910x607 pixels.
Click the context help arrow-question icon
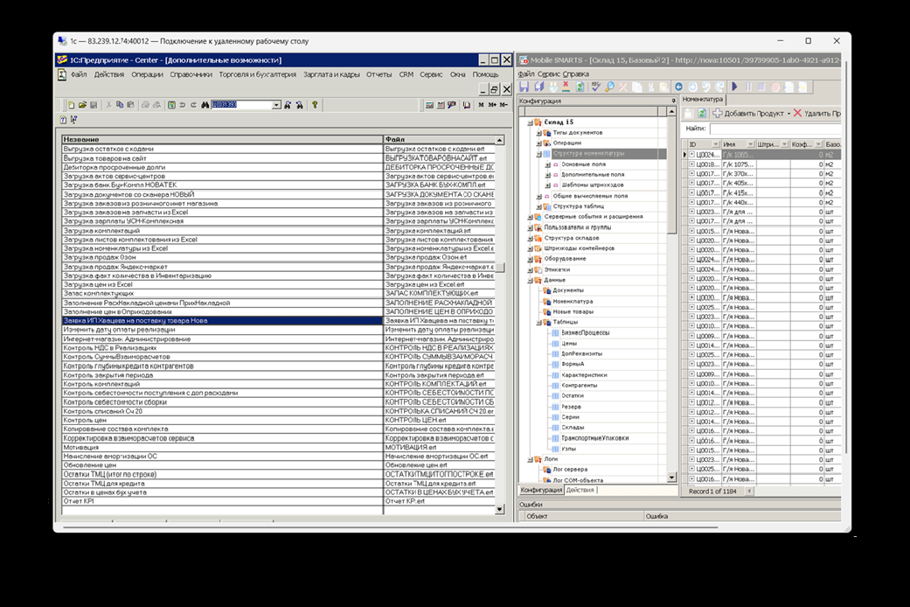click(73, 120)
